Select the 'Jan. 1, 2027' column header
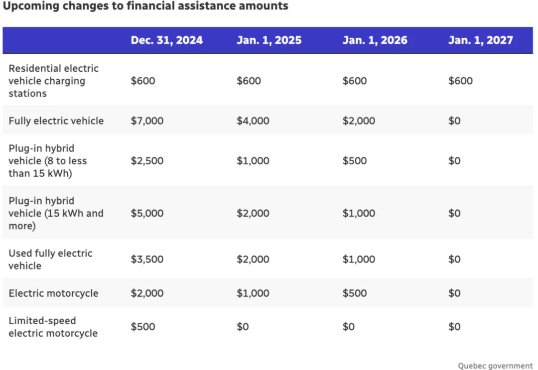Image resolution: width=538 pixels, height=370 pixels. tap(480, 40)
